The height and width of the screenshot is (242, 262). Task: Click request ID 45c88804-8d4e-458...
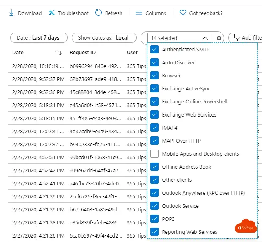tap(95, 92)
